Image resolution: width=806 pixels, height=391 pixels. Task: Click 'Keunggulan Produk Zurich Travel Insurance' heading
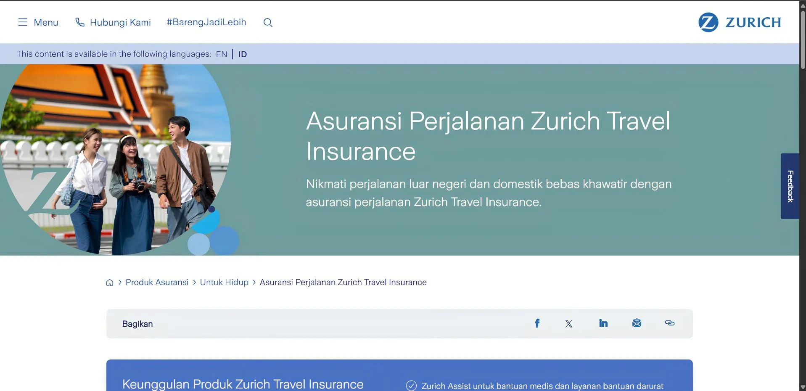[x=243, y=384]
